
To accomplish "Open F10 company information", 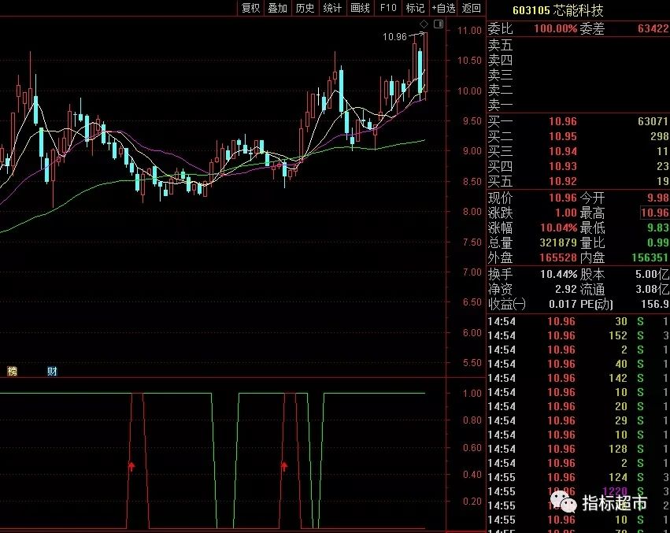I will [388, 8].
